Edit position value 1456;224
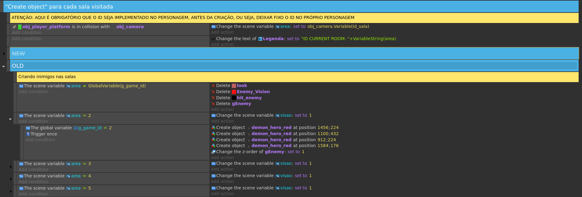This screenshot has width=582, height=197. pyautogui.click(x=328, y=128)
